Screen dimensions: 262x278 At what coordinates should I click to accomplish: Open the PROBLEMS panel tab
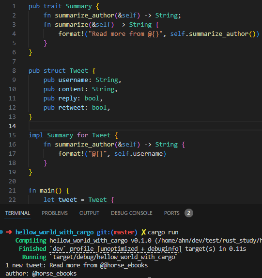tap(55, 213)
